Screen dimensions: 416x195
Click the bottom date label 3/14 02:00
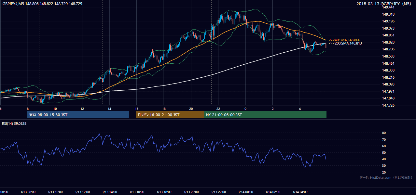272,192
